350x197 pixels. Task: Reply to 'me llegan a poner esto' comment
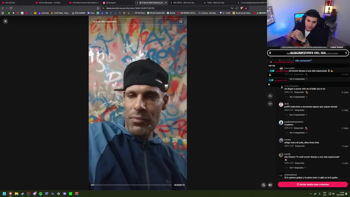coord(299,92)
